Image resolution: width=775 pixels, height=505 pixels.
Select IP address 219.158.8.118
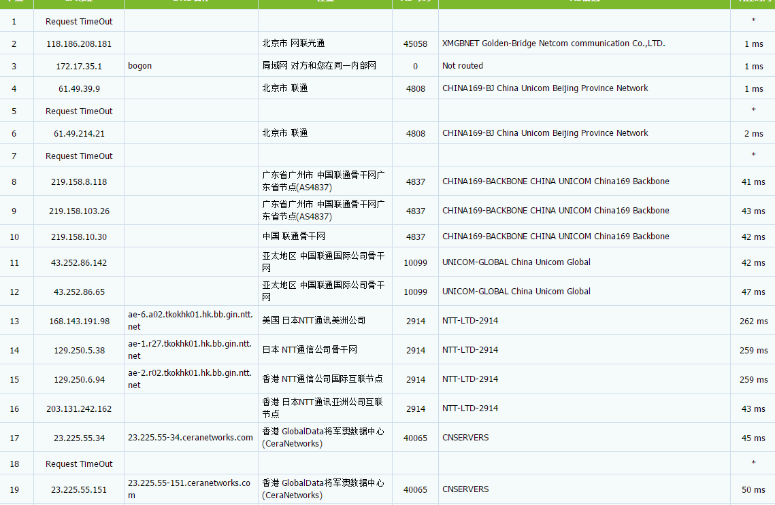click(79, 182)
